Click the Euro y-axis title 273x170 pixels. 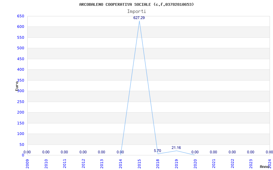(x=17, y=86)
